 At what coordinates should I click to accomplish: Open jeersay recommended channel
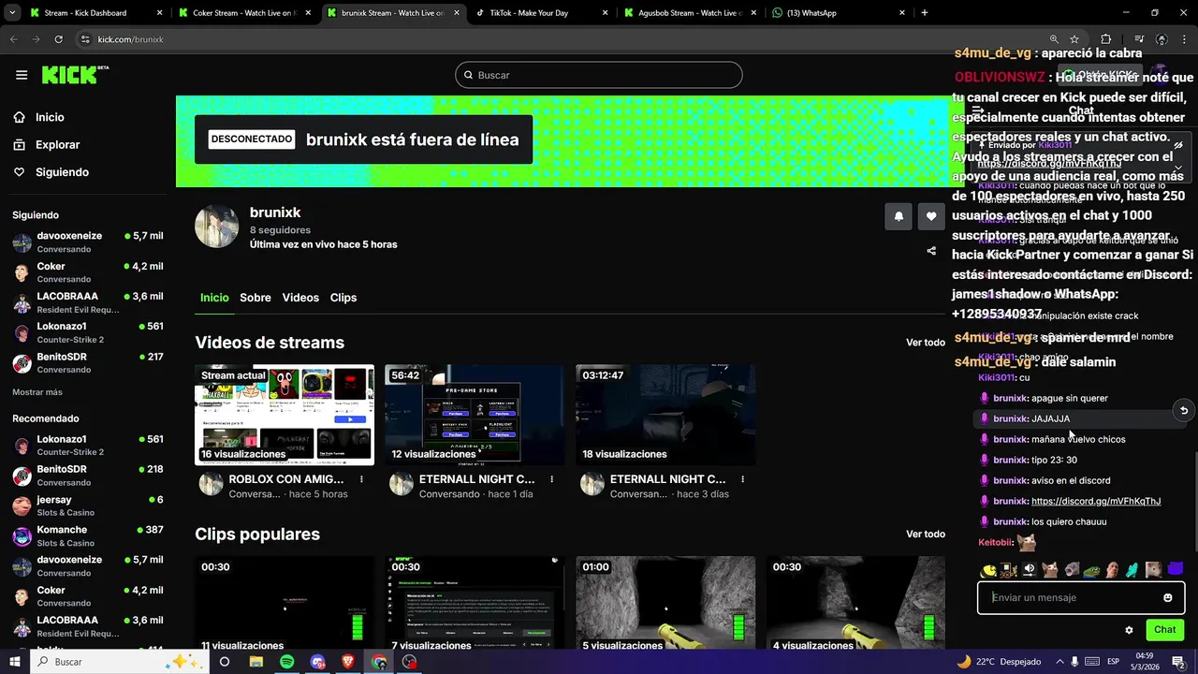coord(88,505)
